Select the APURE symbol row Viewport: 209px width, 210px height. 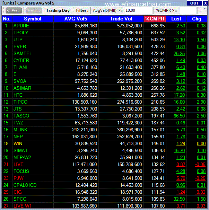pyautogui.click(x=21, y=26)
